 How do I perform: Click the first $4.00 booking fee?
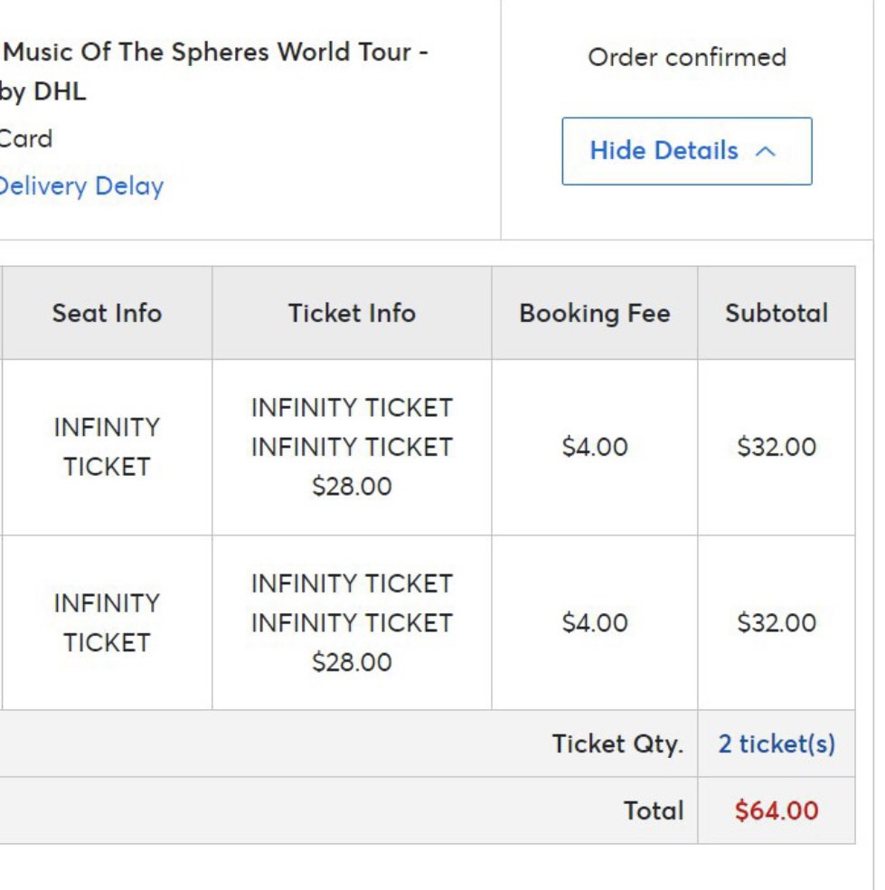coord(595,447)
